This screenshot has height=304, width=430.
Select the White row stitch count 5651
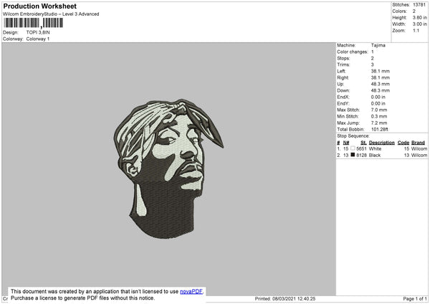[x=361, y=148]
